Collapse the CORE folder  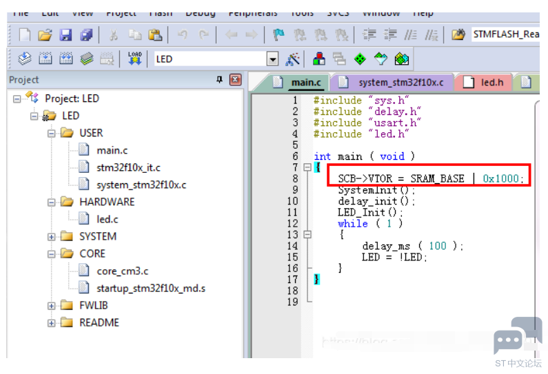[x=52, y=254]
